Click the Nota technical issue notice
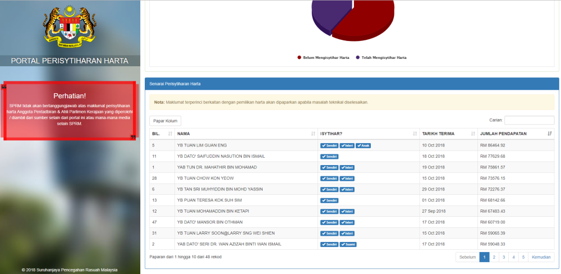 [352, 102]
